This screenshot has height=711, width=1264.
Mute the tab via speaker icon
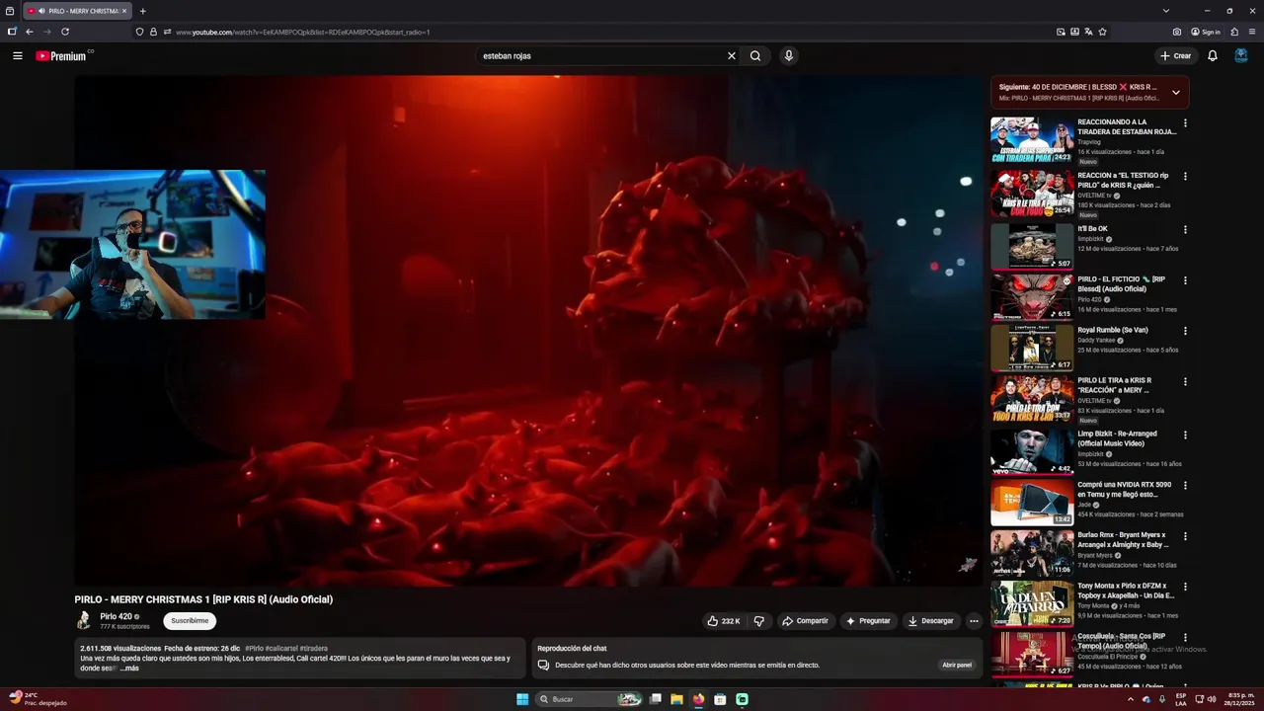(41, 11)
